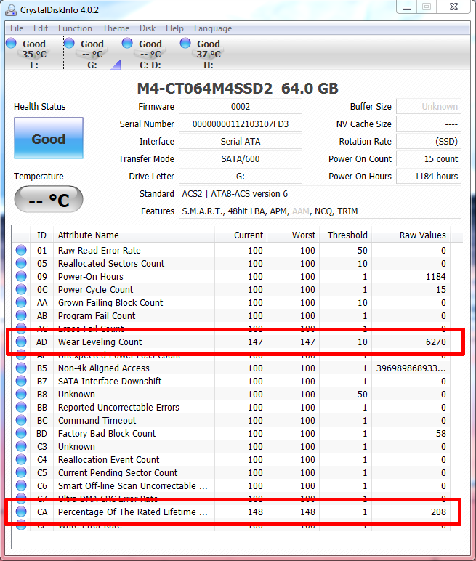Image resolution: width=476 pixels, height=561 pixels.
Task: Click the blue status orb for disk C: D:
Action: click(x=127, y=44)
